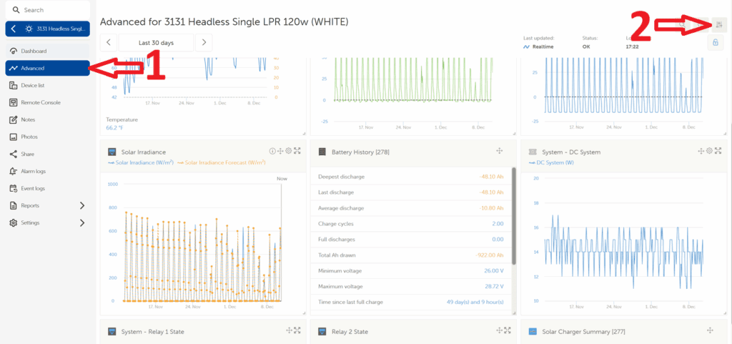Viewport: 732px width, 344px height.
Task: Click the Battery History move handle icon
Action: (x=500, y=152)
